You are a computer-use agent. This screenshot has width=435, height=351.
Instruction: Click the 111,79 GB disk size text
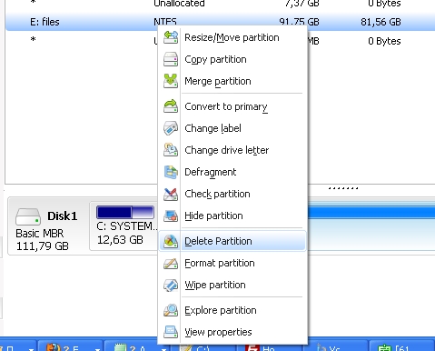(43, 246)
